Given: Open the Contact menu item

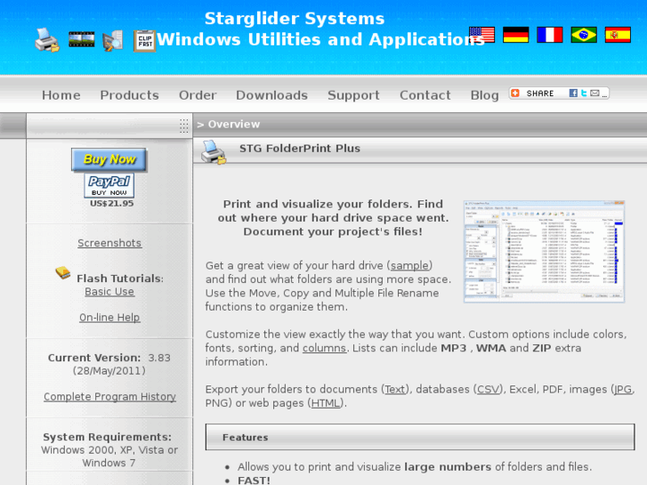Looking at the screenshot, I should click(425, 95).
